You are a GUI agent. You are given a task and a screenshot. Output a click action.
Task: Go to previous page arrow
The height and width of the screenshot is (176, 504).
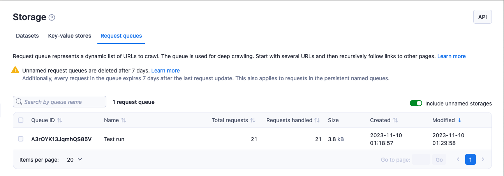click(x=458, y=159)
